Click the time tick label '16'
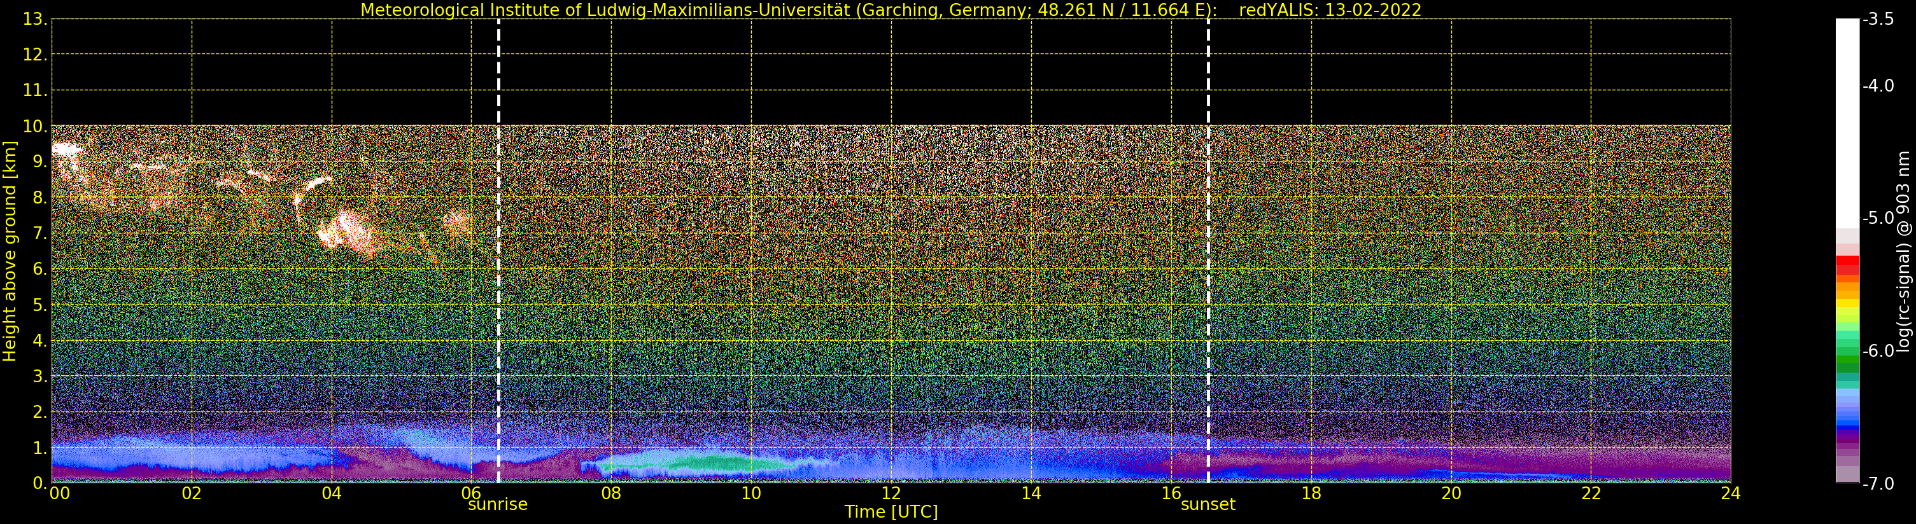 click(1171, 493)
